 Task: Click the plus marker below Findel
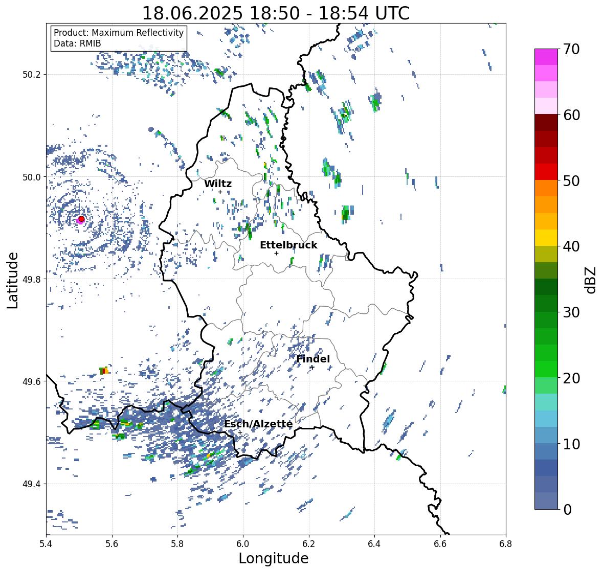[312, 368]
